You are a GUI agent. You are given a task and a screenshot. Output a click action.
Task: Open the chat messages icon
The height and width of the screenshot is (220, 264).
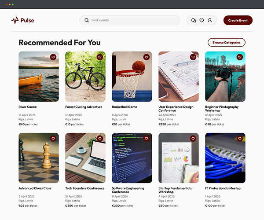(194, 20)
